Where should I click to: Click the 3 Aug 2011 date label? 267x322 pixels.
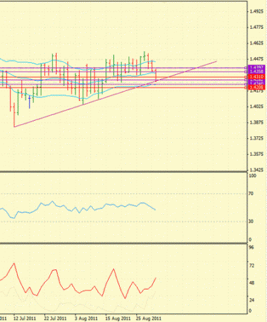[x=86, y=318]
